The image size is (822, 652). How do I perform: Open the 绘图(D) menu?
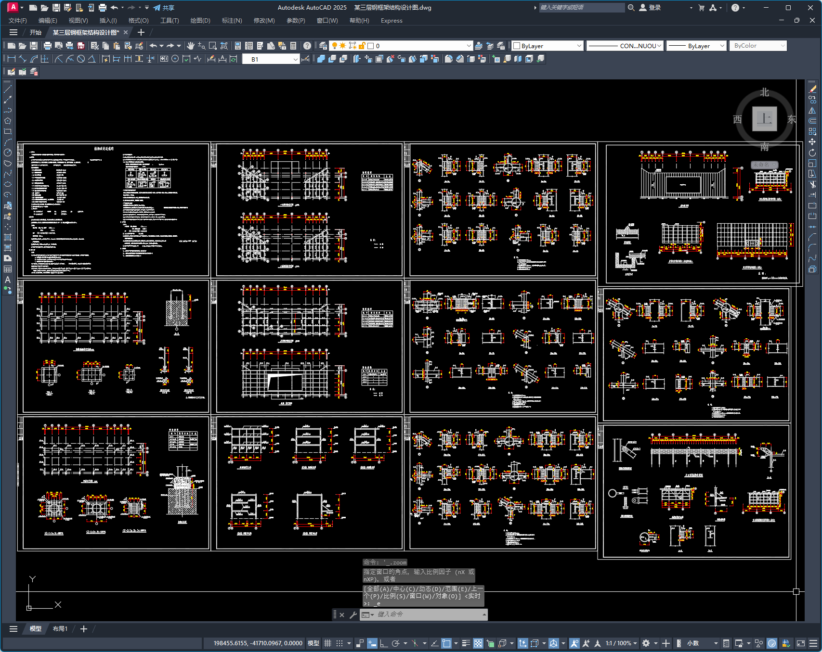pos(200,20)
